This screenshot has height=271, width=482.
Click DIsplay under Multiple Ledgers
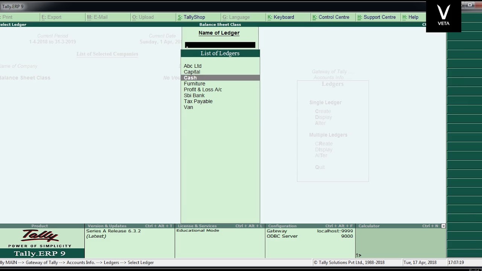tap(323, 149)
